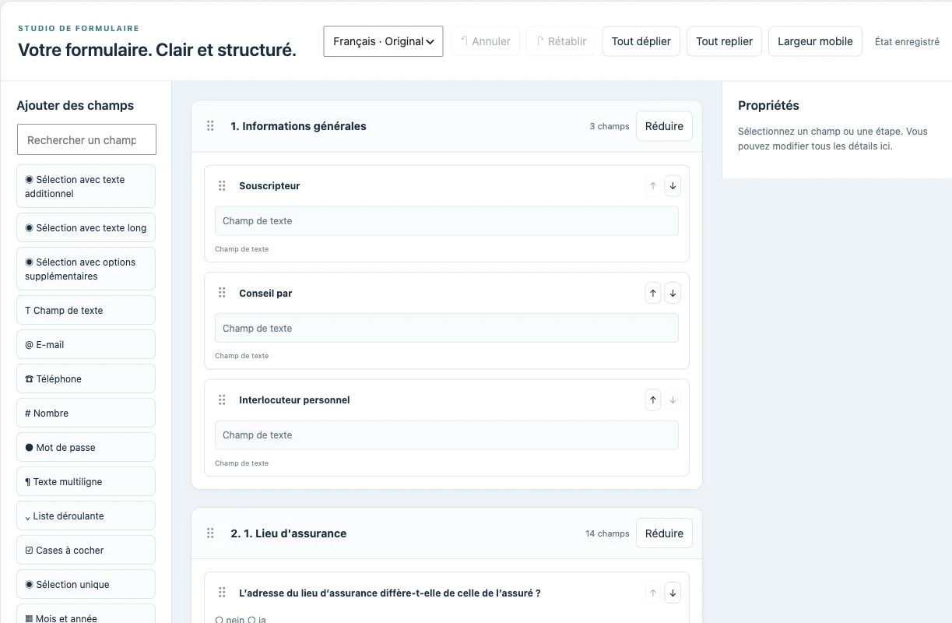Collapse section 1 with Réduire button

[x=664, y=126]
